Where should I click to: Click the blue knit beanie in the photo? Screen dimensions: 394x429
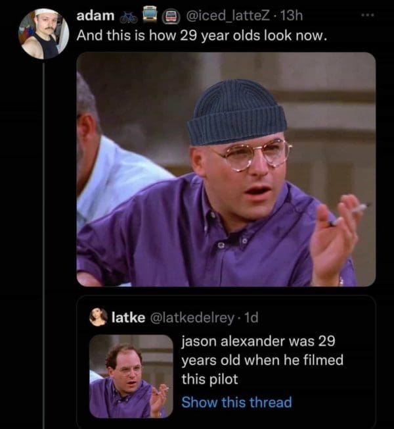(237, 112)
